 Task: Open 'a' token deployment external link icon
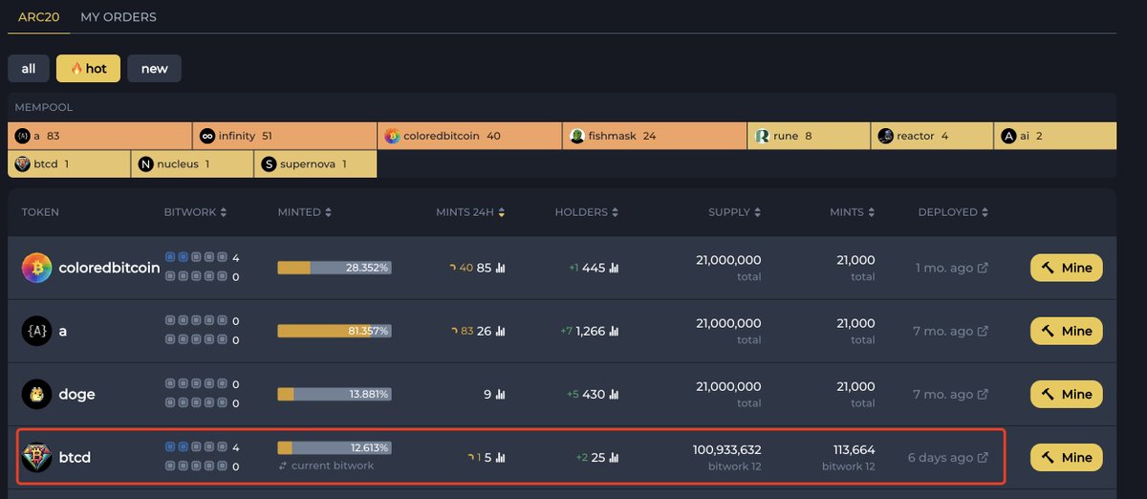point(983,331)
